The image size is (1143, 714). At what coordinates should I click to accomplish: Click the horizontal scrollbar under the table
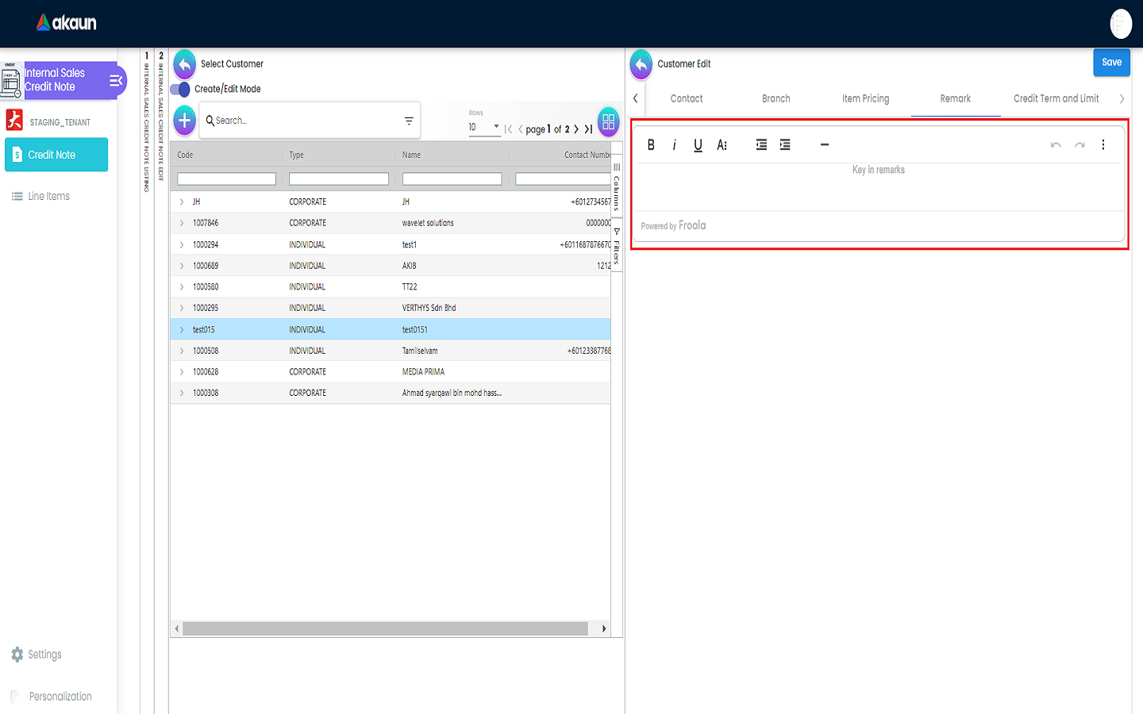tap(385, 628)
